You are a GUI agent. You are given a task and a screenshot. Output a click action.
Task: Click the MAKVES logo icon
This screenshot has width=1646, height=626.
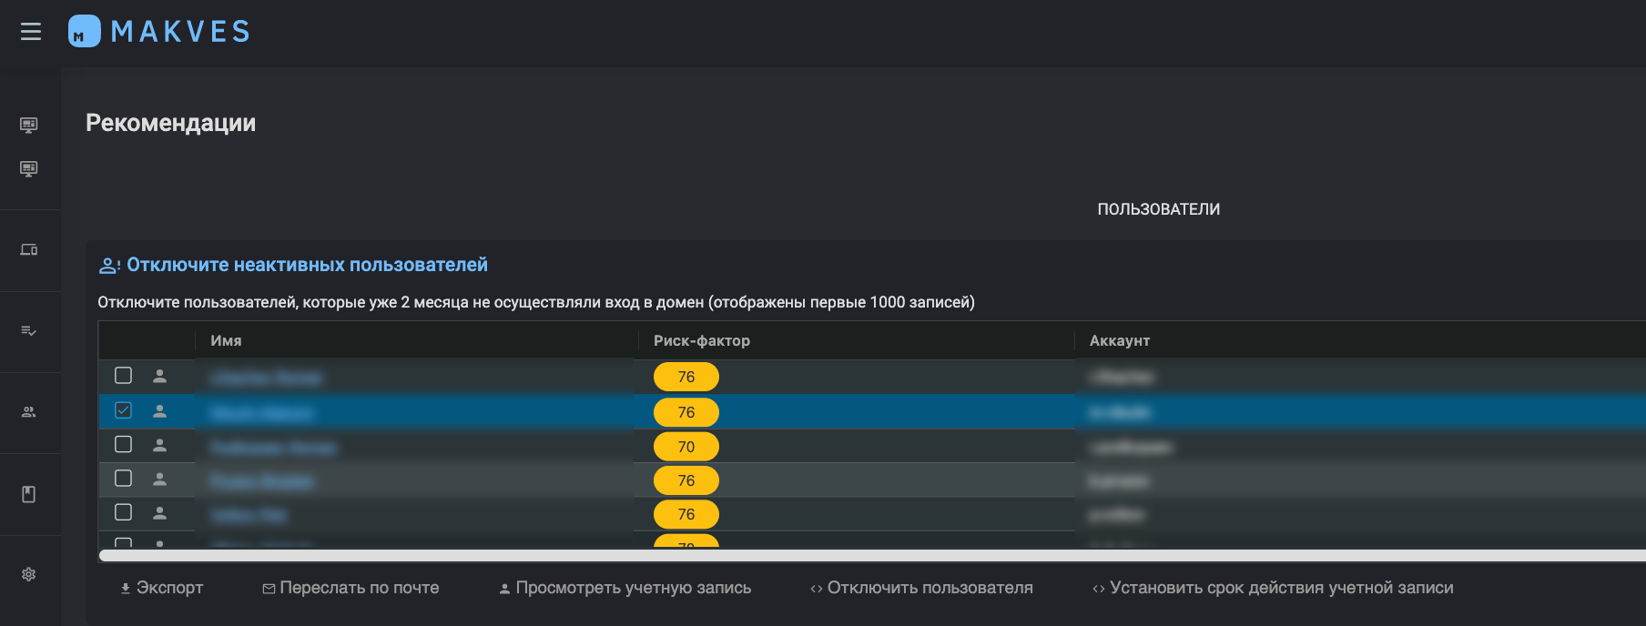pos(84,31)
